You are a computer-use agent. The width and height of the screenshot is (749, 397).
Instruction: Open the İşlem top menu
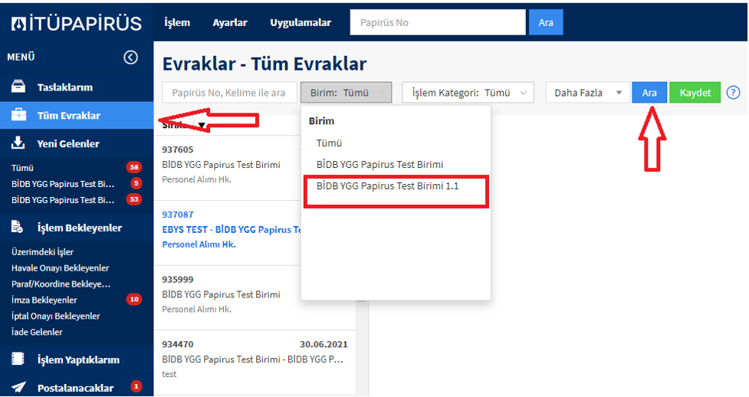[x=177, y=22]
